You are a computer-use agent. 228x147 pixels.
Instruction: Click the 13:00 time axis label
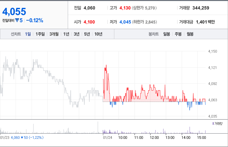pyautogui.click(x=170, y=138)
